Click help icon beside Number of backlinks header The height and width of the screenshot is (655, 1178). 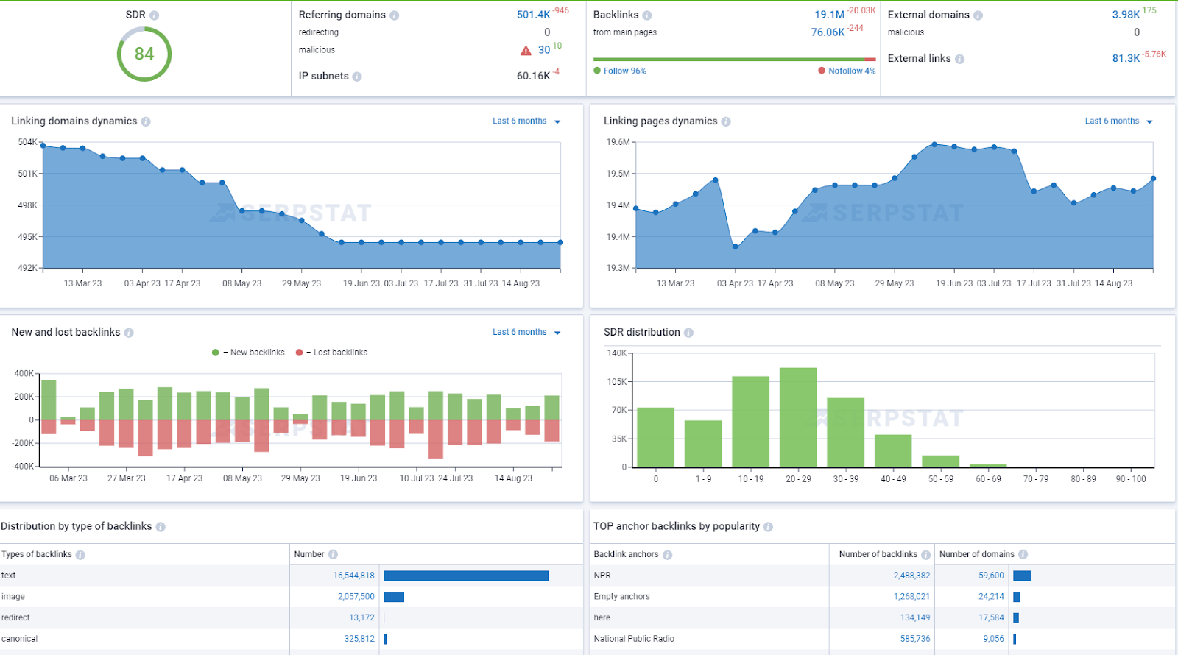pyautogui.click(x=926, y=555)
